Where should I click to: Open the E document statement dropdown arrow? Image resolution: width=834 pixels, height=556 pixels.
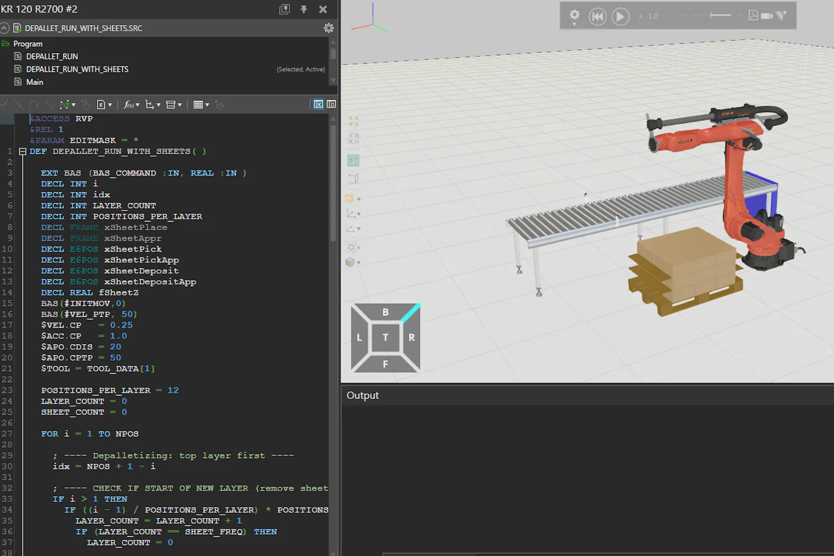pos(110,105)
